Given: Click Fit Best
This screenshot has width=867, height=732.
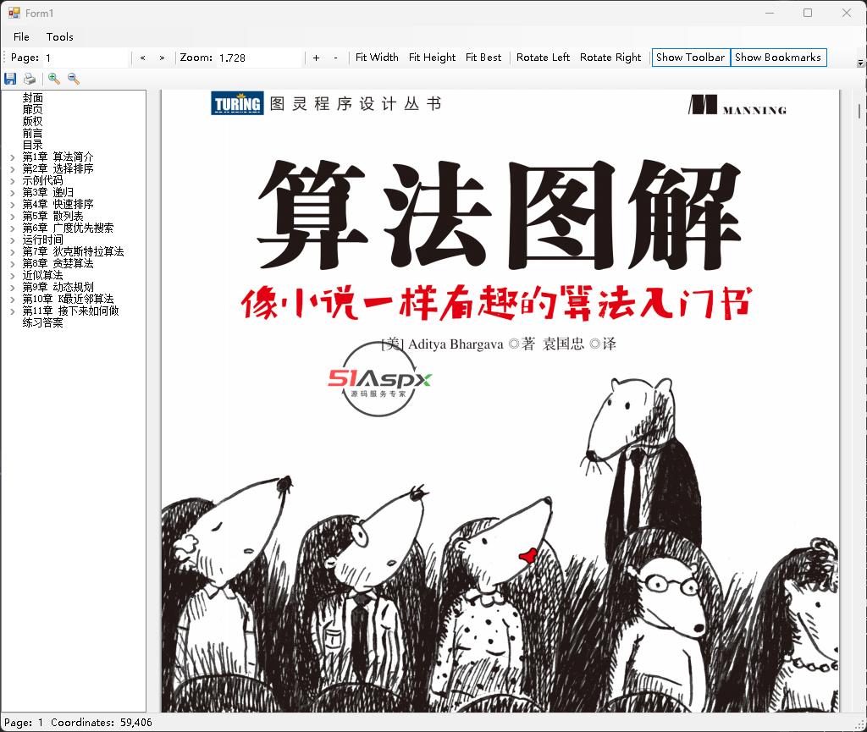Looking at the screenshot, I should [x=483, y=58].
